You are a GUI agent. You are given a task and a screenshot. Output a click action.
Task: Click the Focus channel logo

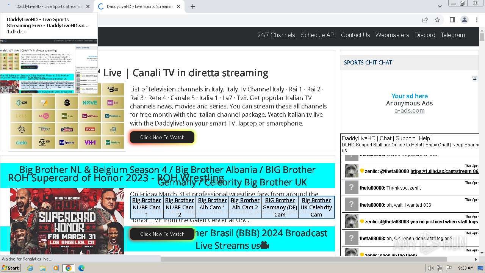pyautogui.click(x=90, y=129)
